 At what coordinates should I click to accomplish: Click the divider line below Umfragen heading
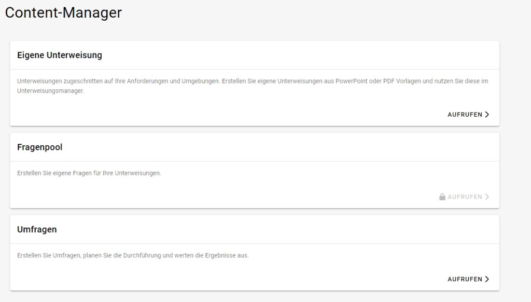pyautogui.click(x=254, y=243)
